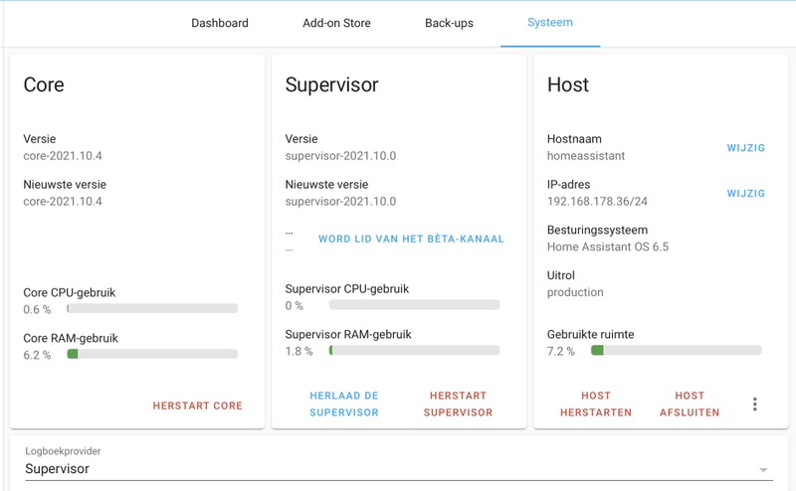796x491 pixels.
Task: Select core-2021.10.4 under Nieuwste versie
Action: 63,202
